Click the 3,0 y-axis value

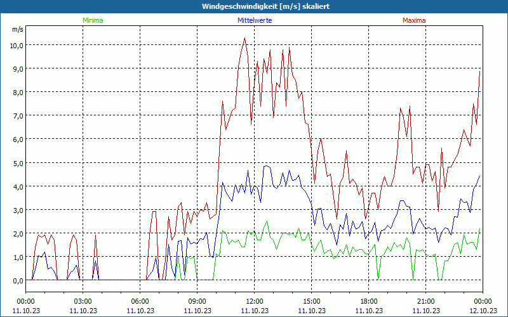point(18,210)
